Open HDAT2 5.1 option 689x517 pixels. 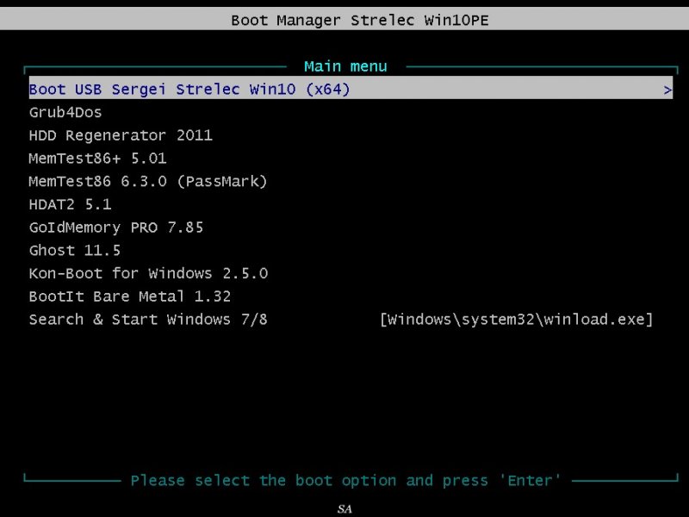[71, 204]
